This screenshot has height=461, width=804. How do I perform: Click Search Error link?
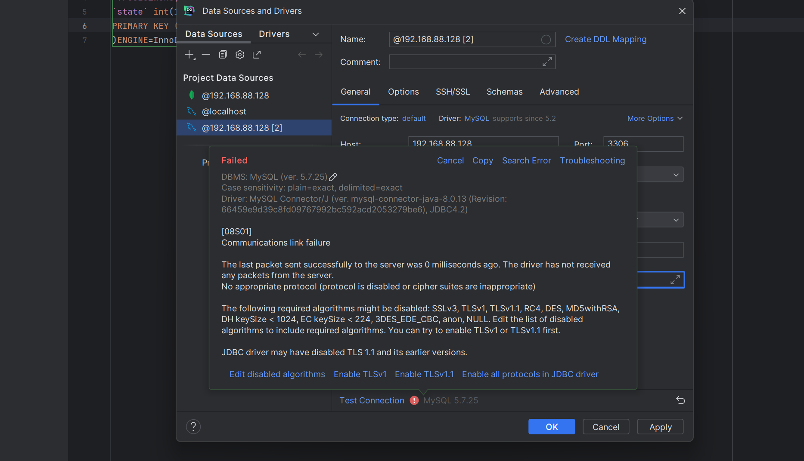527,160
